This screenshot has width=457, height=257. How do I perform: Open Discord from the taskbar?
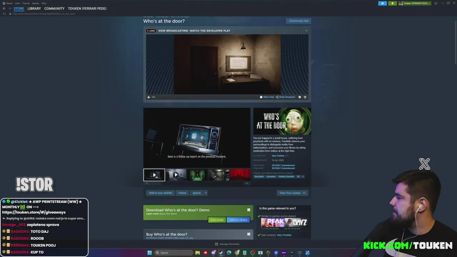(x=213, y=253)
